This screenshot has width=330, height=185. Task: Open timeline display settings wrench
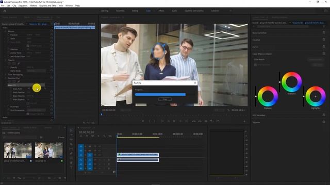[x=104, y=136]
